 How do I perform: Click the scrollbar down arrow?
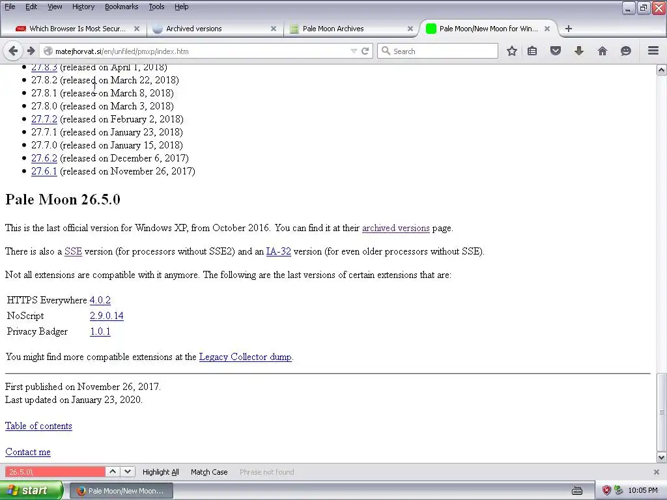[662, 458]
